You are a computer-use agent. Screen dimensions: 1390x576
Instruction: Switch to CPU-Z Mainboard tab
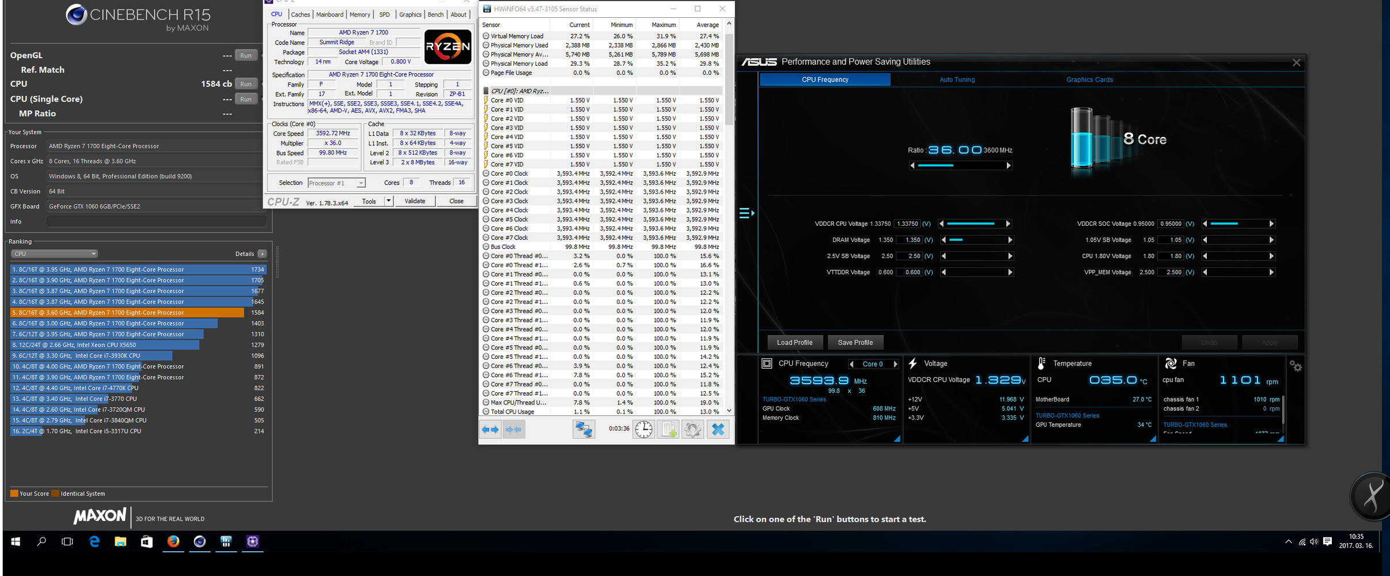pos(329,14)
